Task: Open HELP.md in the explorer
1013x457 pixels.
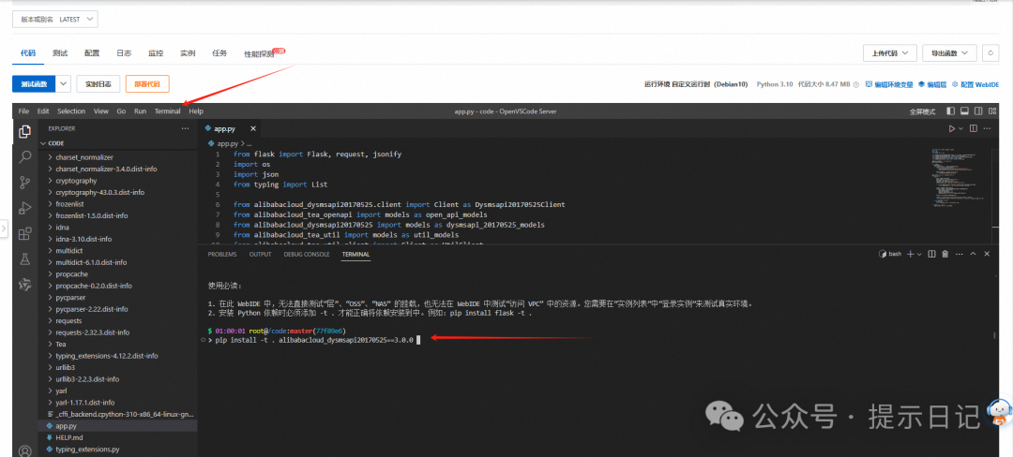Action: (x=70, y=437)
